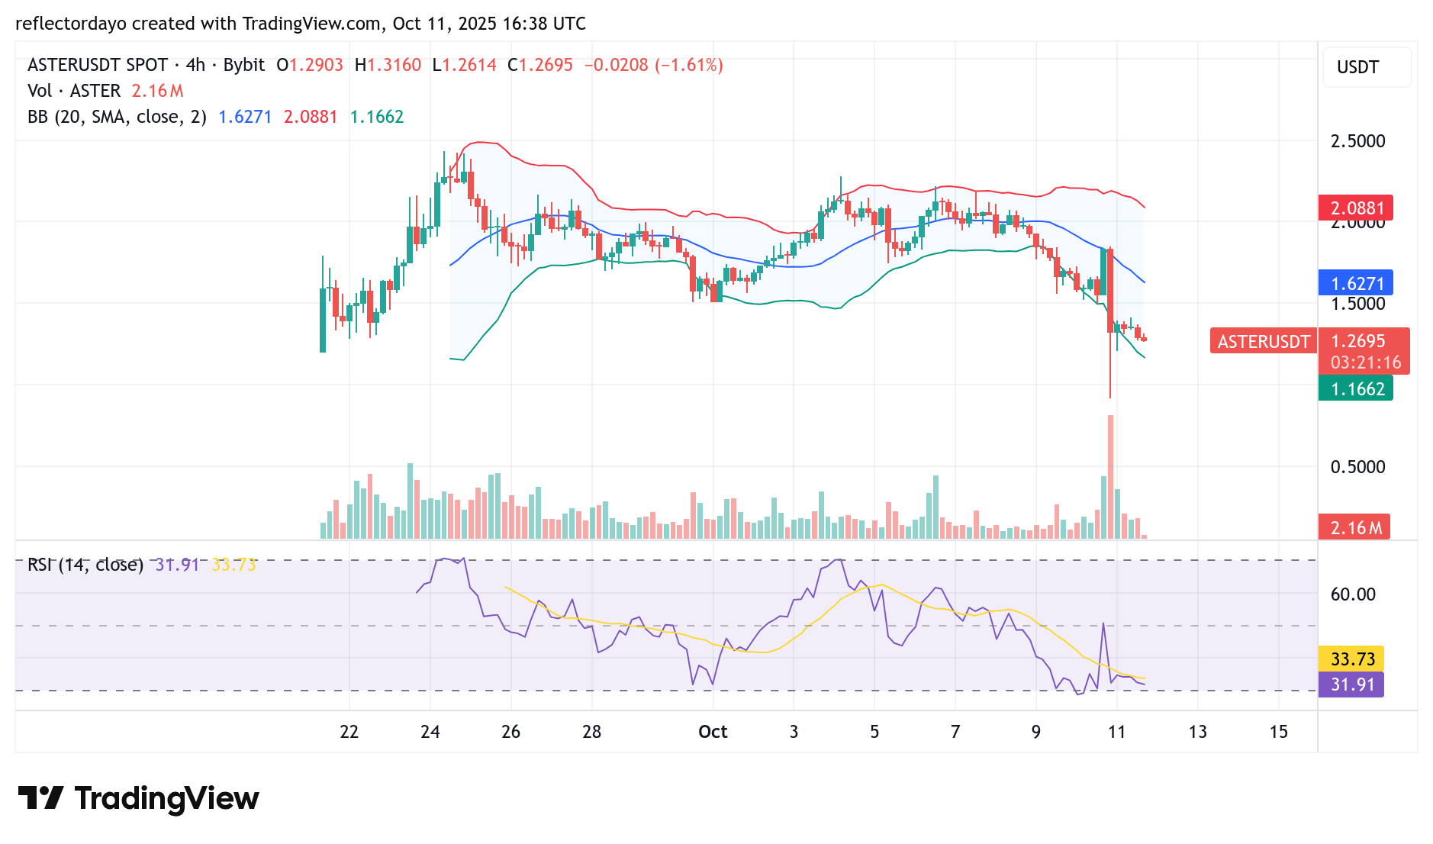Click the red ASTERUSDT price line label

[x=1264, y=341]
